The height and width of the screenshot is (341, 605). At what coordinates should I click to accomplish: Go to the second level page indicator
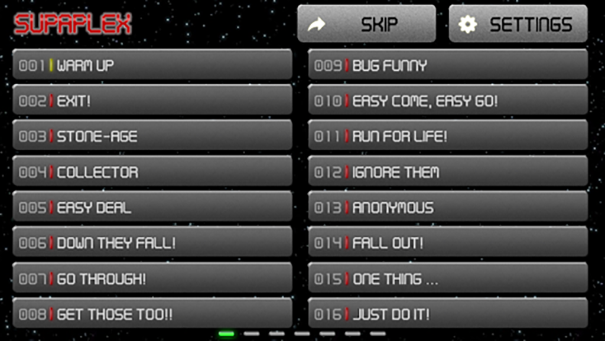coord(252,334)
